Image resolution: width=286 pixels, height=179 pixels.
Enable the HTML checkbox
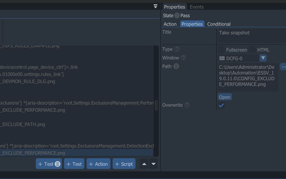pyautogui.click(x=253, y=50)
